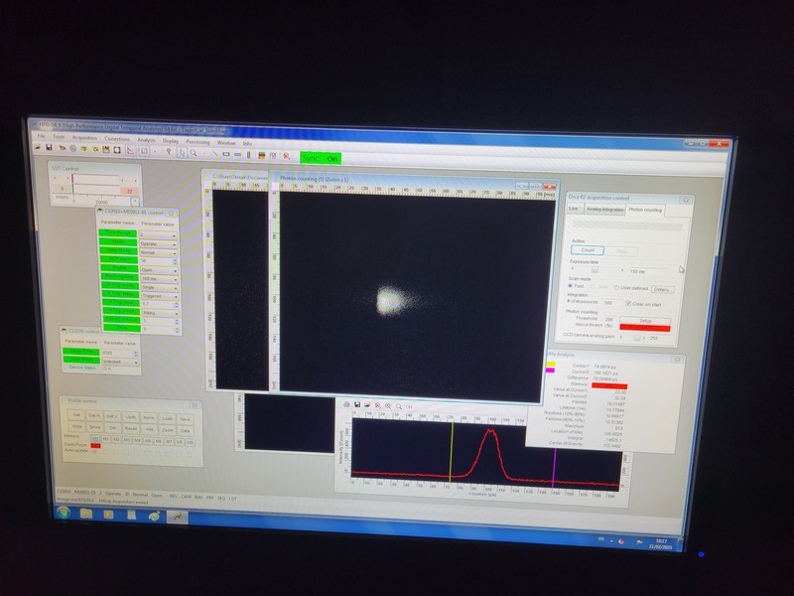
Task: Toggle the Clear on start checkbox
Action: (627, 303)
